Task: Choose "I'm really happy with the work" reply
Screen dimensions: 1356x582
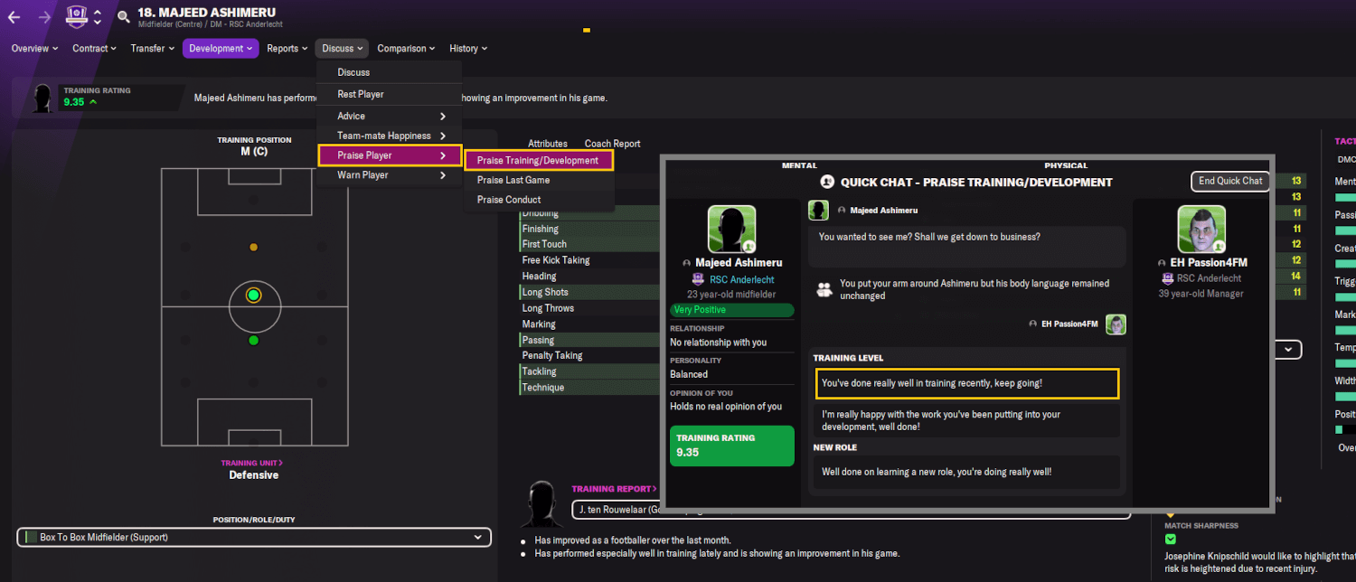Action: pos(966,420)
